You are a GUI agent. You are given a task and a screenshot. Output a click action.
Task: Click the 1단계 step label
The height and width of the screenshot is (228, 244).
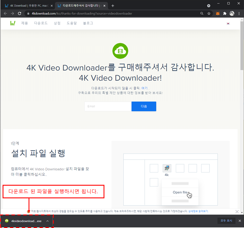(x=15, y=143)
